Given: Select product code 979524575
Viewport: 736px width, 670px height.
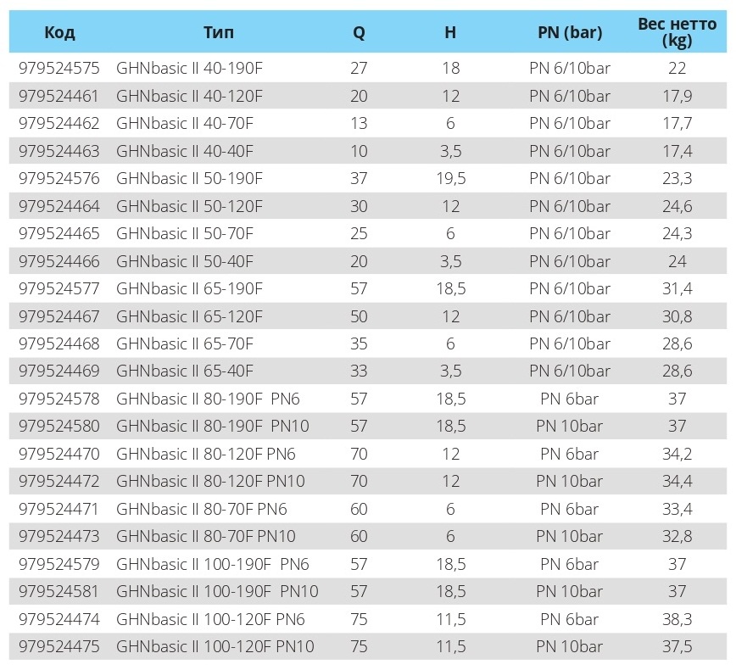Looking at the screenshot, I should click(59, 69).
